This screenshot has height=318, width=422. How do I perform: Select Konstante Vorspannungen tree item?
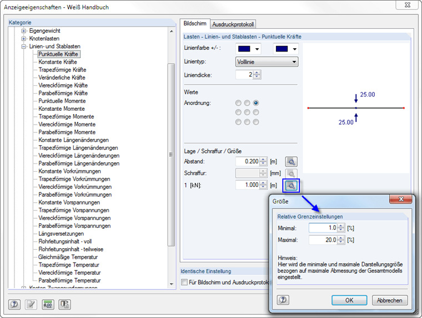click(69, 203)
